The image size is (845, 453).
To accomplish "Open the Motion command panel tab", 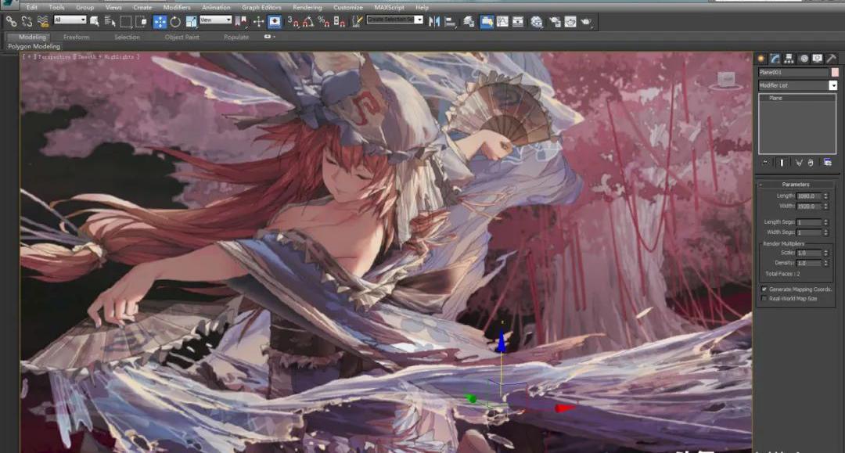I will click(x=804, y=58).
